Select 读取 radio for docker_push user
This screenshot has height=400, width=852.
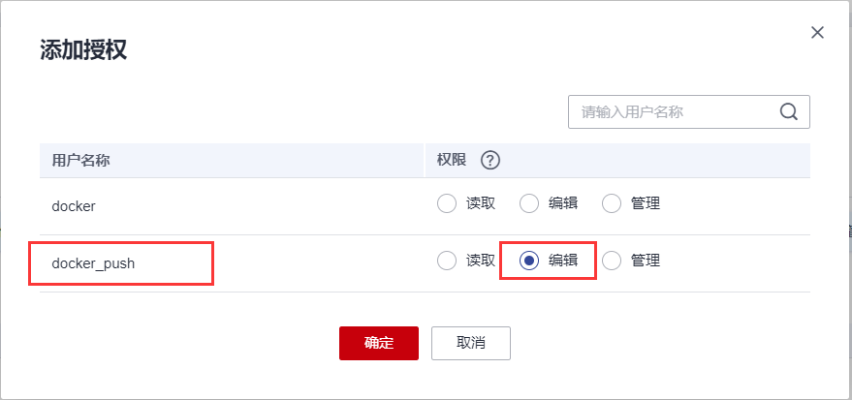447,262
